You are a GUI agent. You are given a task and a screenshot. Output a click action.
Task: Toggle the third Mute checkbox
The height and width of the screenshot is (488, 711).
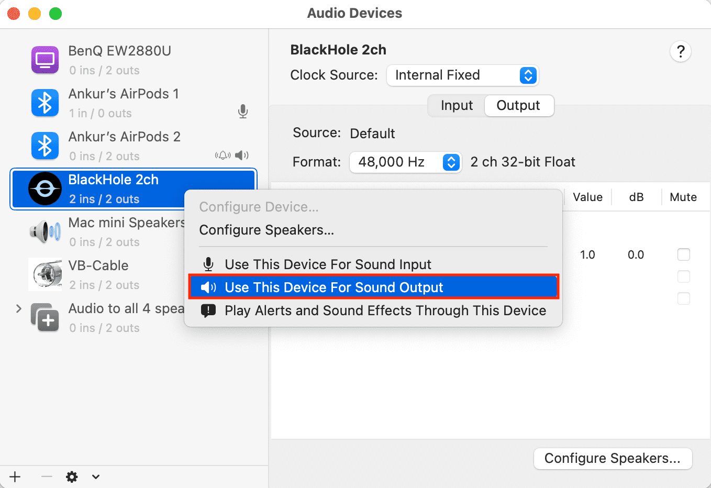(684, 298)
